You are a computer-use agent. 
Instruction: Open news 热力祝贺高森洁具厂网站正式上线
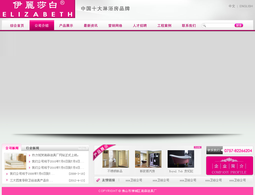click(55, 155)
